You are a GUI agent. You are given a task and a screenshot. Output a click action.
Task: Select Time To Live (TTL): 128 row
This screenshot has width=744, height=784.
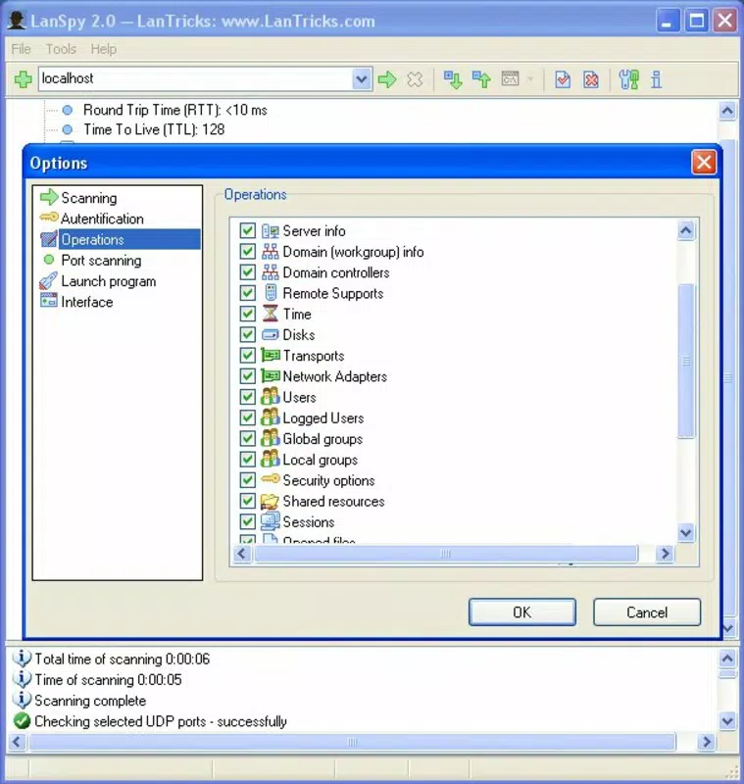point(154,129)
